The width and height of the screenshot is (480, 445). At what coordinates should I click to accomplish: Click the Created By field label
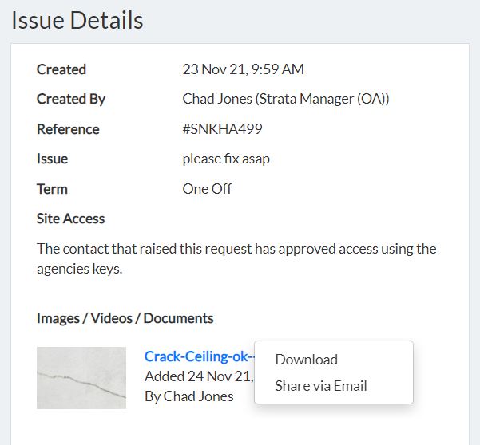click(71, 99)
